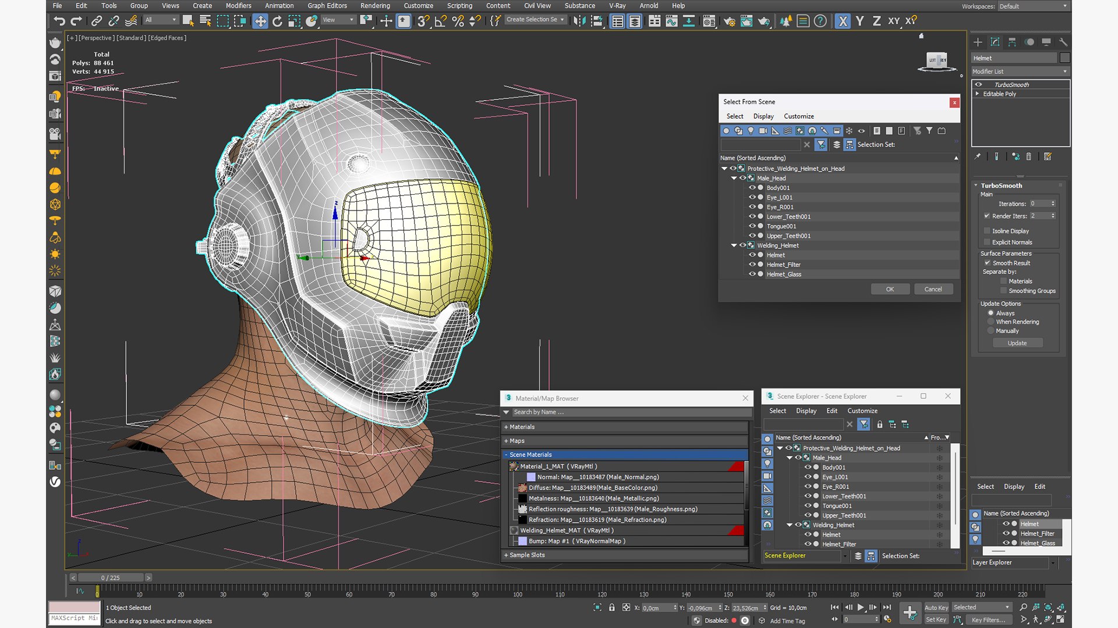Open Select by Name from the toolbar
The width and height of the screenshot is (1118, 628).
[x=205, y=22]
